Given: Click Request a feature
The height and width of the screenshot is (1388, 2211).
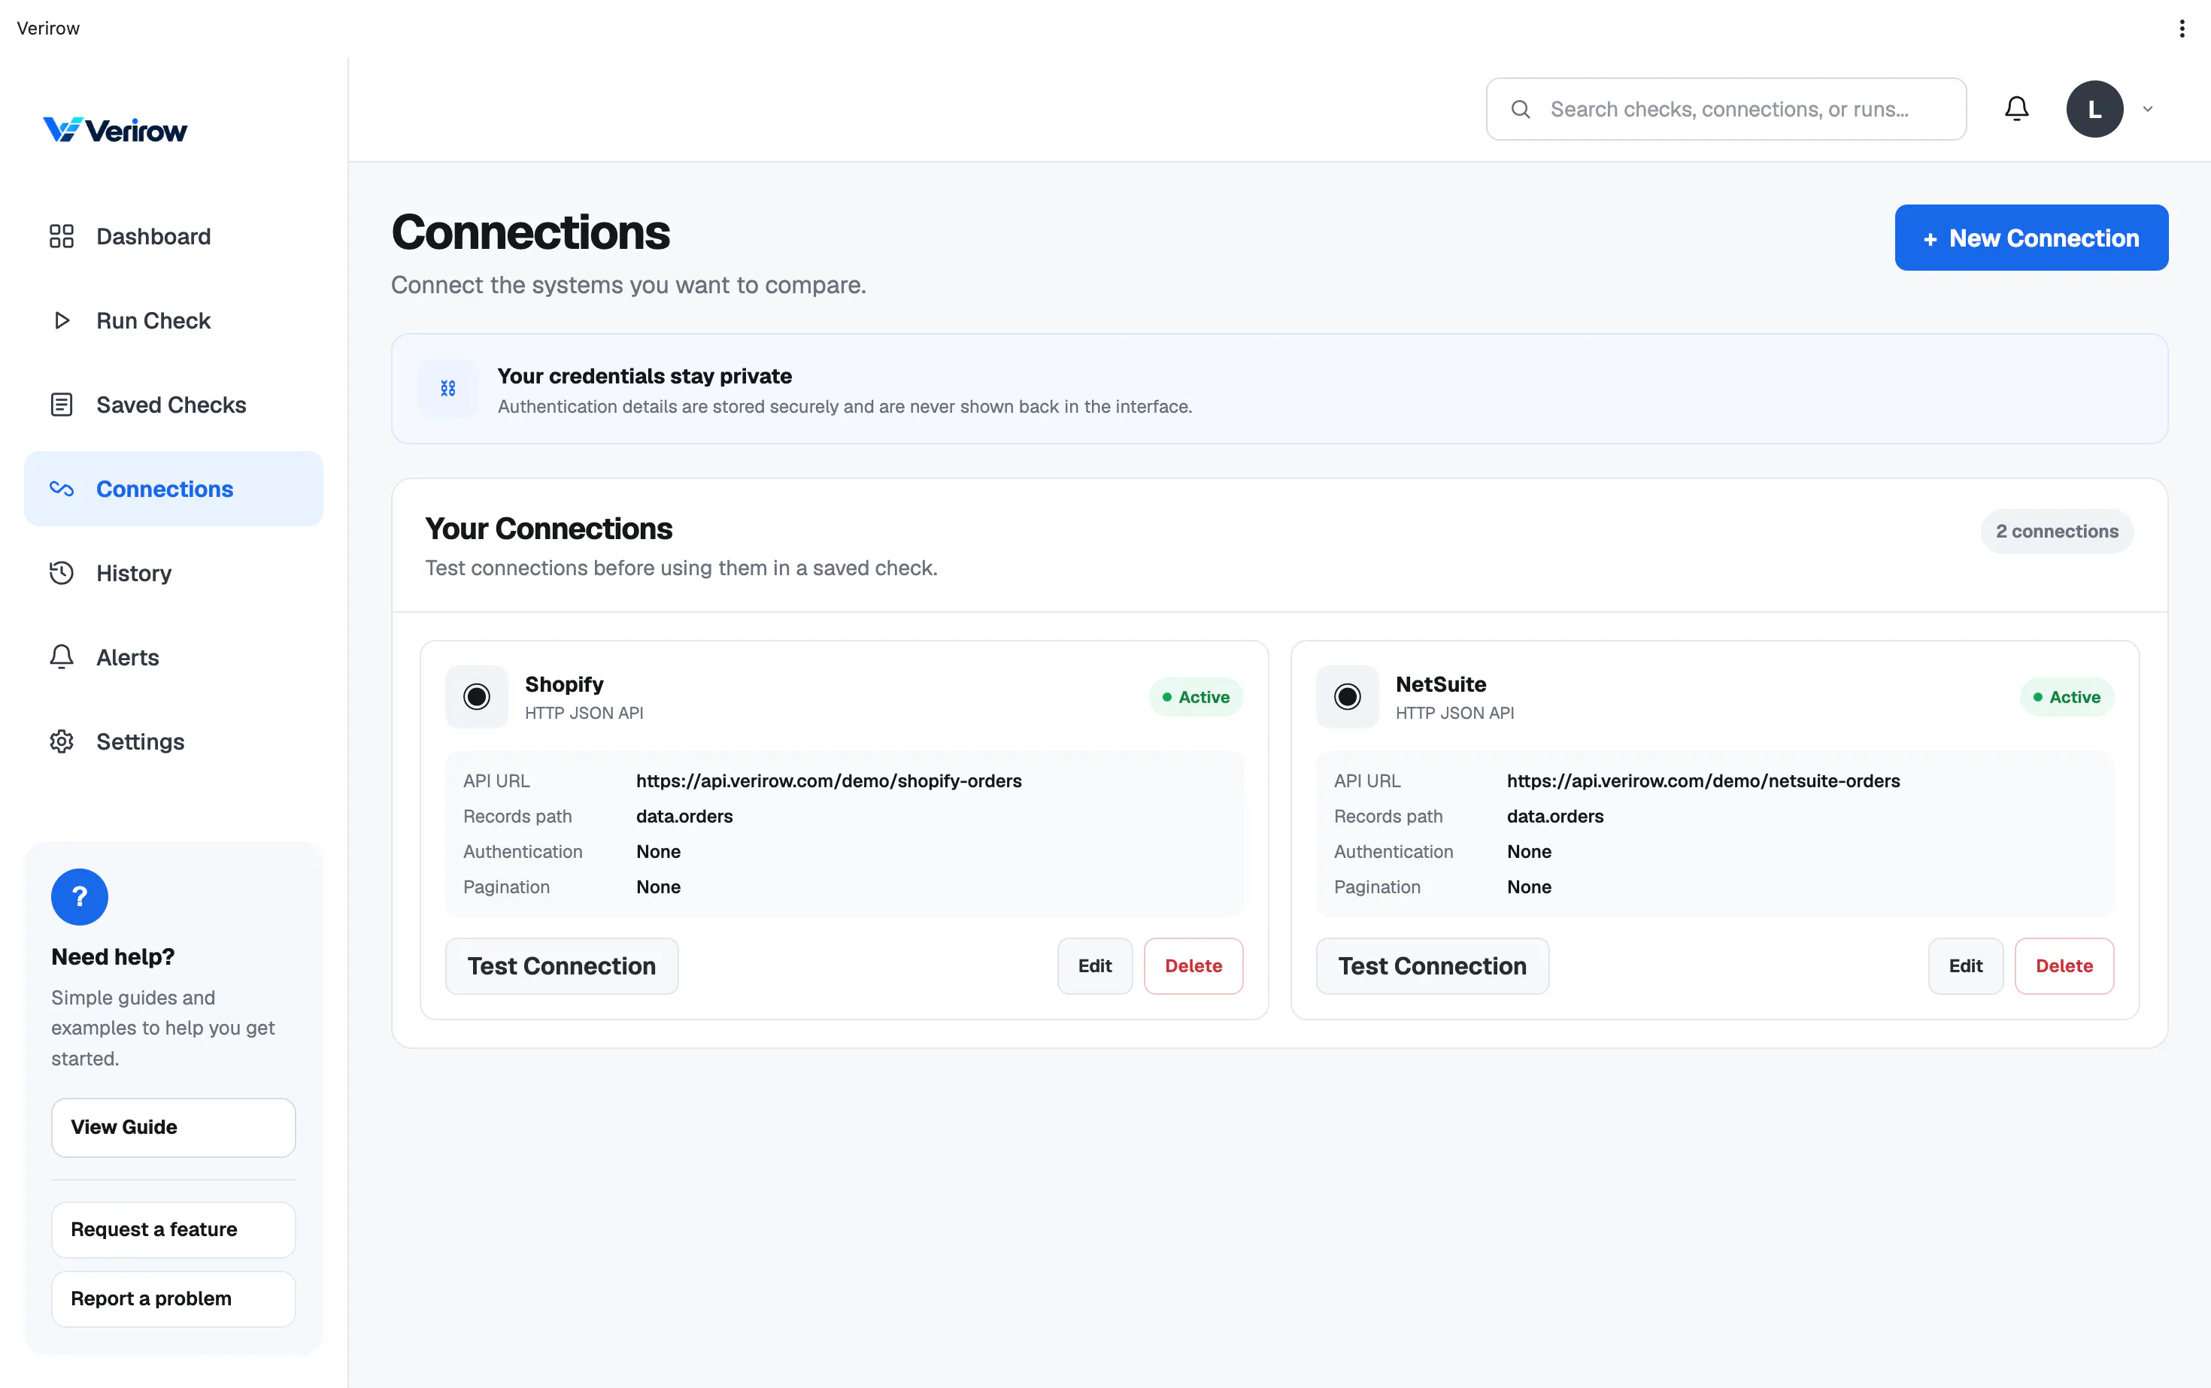Looking at the screenshot, I should pos(174,1229).
